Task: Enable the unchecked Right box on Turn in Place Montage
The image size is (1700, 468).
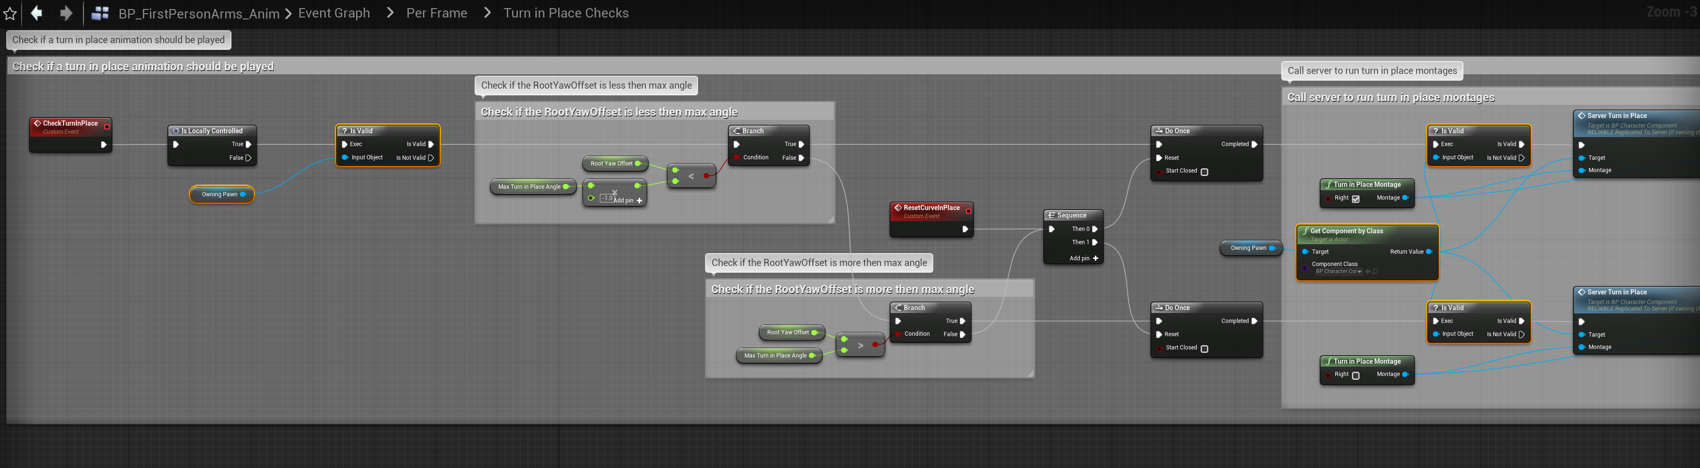Action: (1356, 376)
